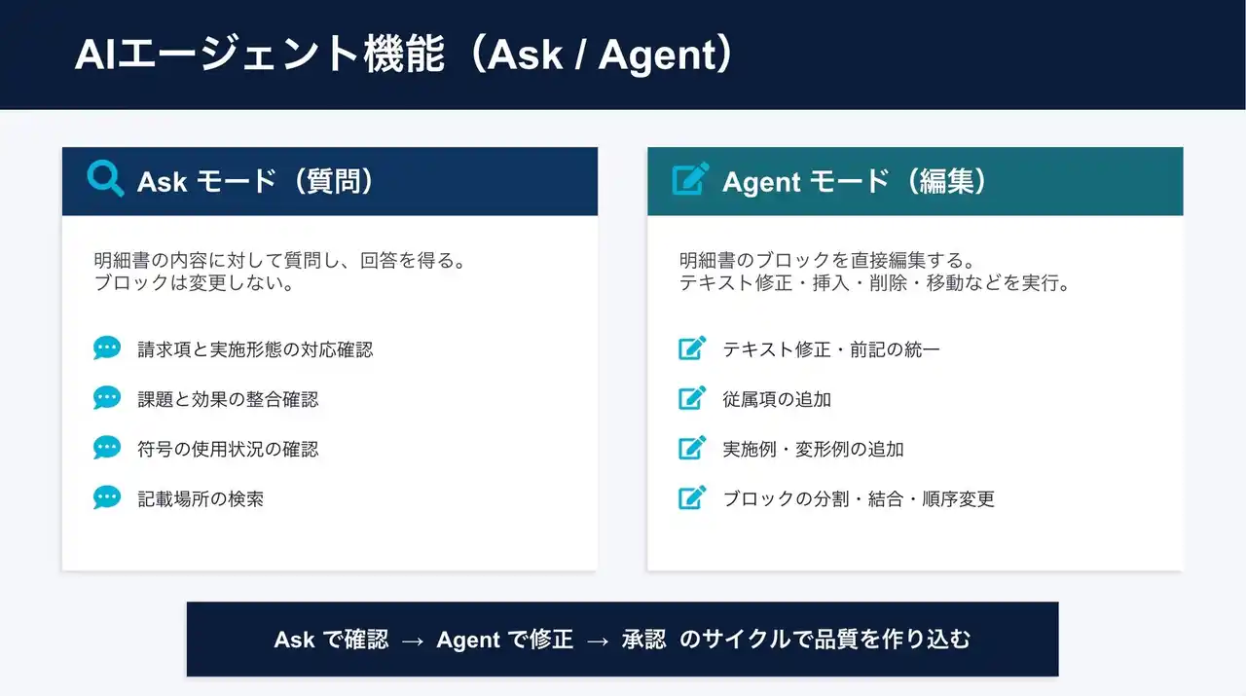The width and height of the screenshot is (1246, 696).
Task: Click chat bubble icon next to 記載場所の検索
Action: tap(107, 498)
